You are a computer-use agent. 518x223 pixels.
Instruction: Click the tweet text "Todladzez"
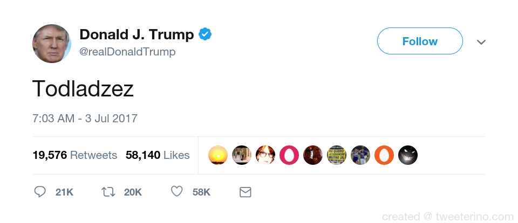pyautogui.click(x=83, y=88)
